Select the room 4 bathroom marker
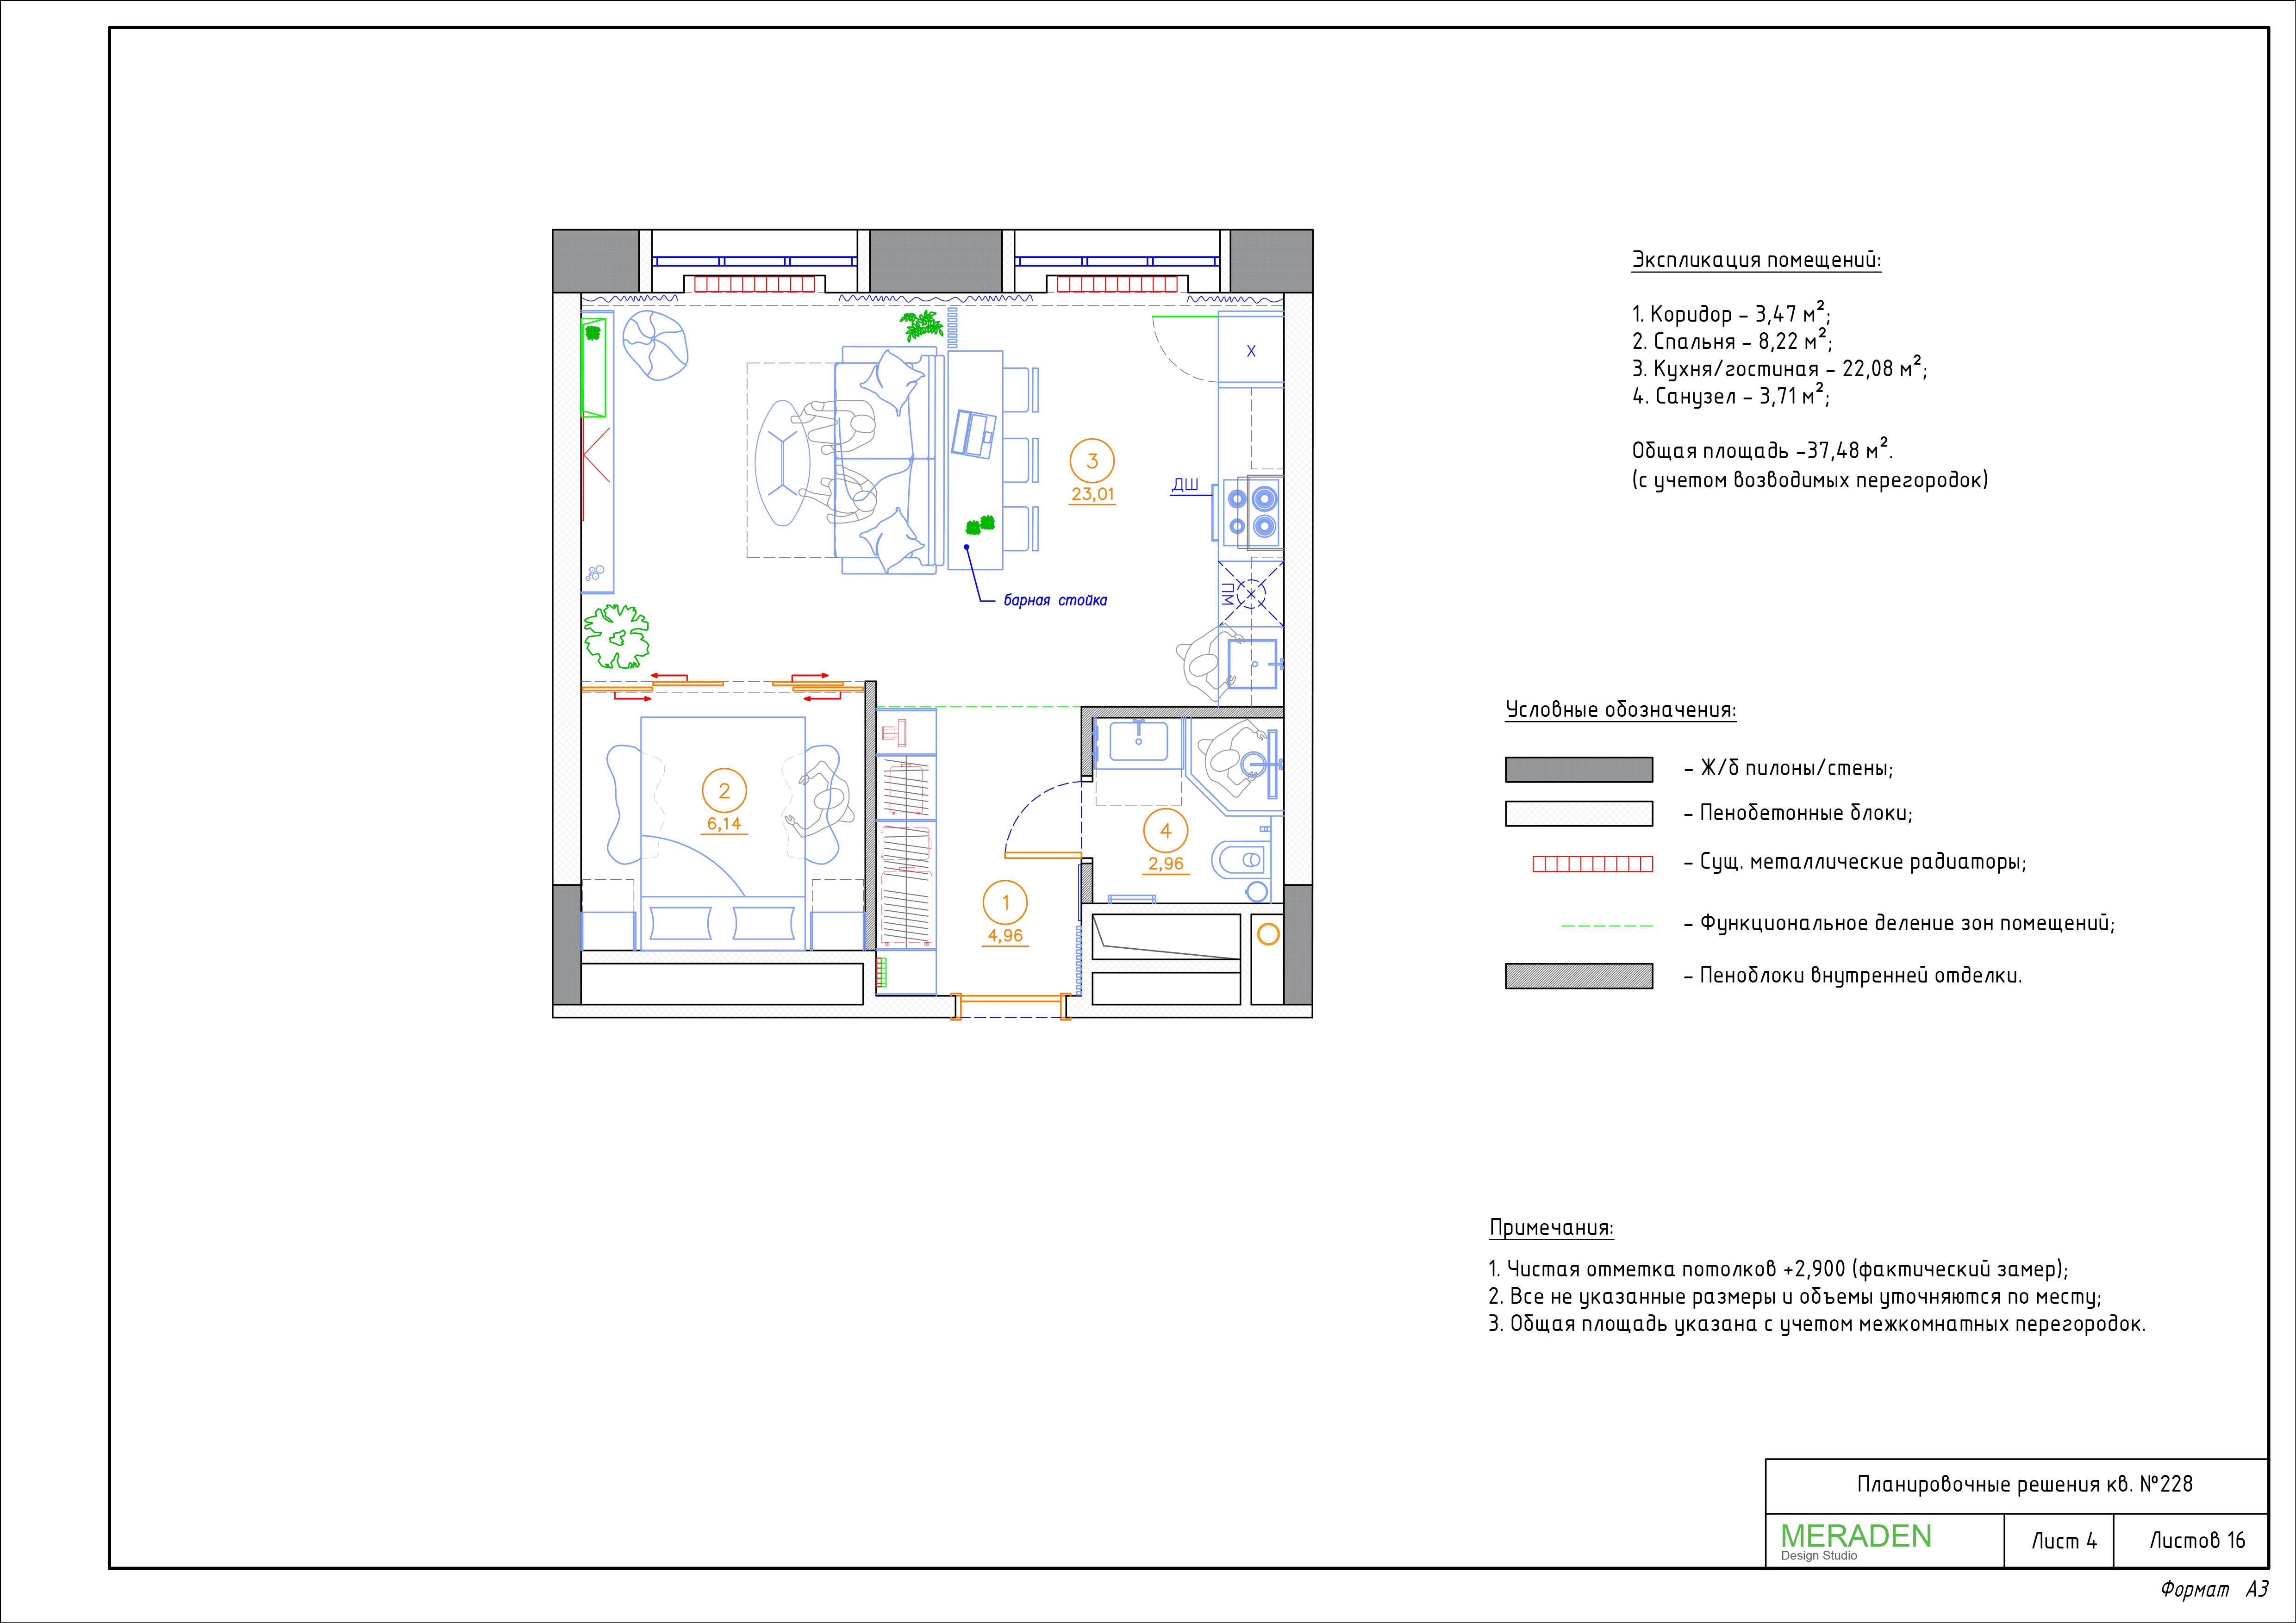Image resolution: width=2296 pixels, height=1623 pixels. pos(1165,830)
